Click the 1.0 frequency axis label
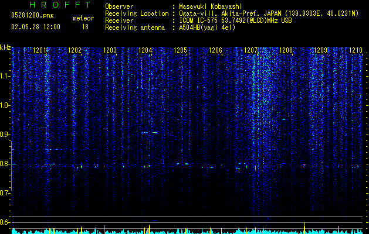 (5, 105)
